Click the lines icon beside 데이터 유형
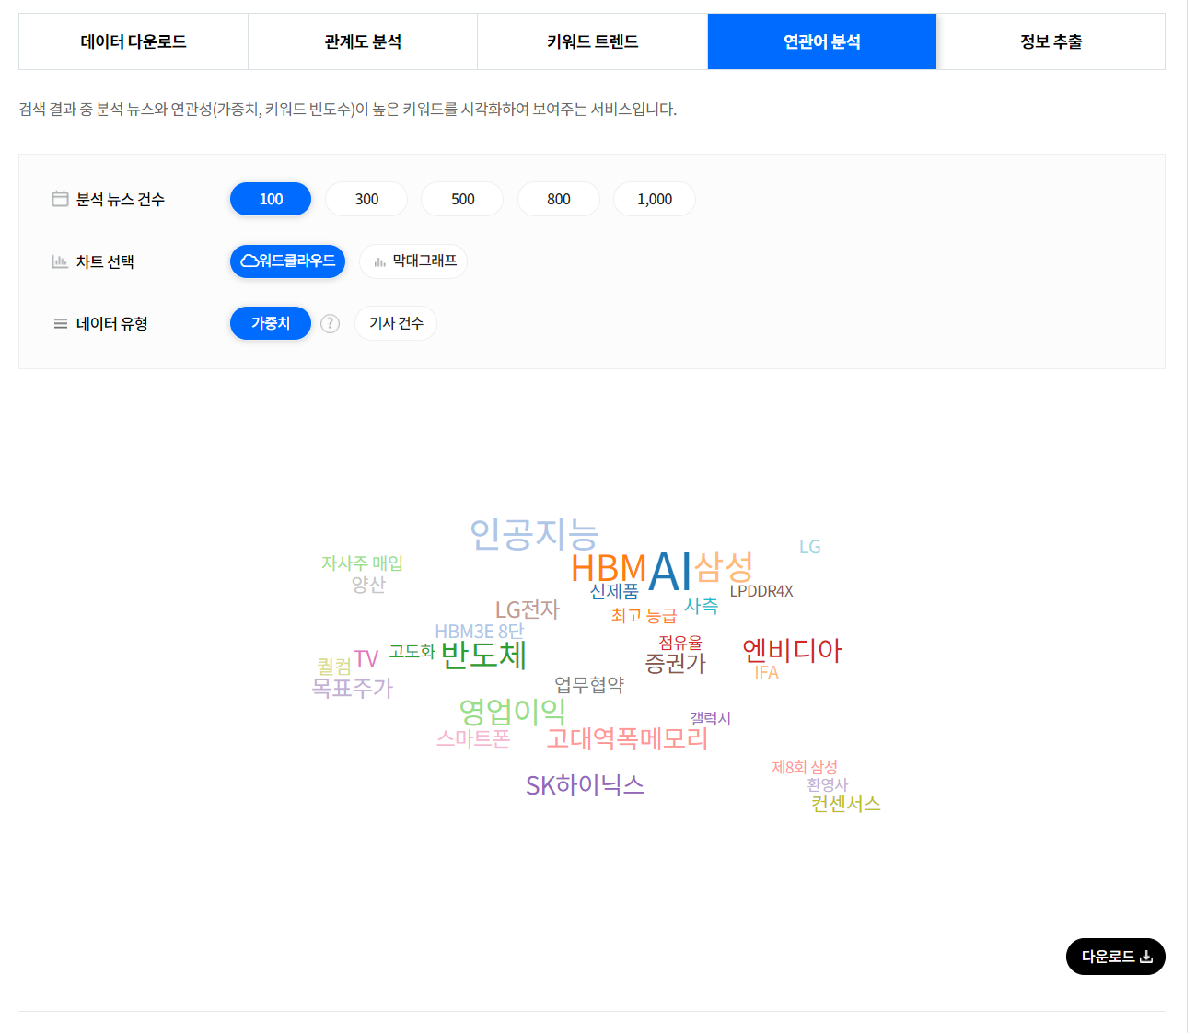Viewport: 1196px width, 1033px height. [60, 323]
